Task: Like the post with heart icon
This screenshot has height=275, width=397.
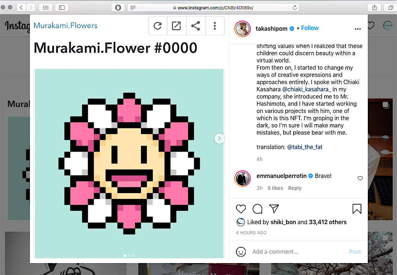Action: click(x=241, y=209)
